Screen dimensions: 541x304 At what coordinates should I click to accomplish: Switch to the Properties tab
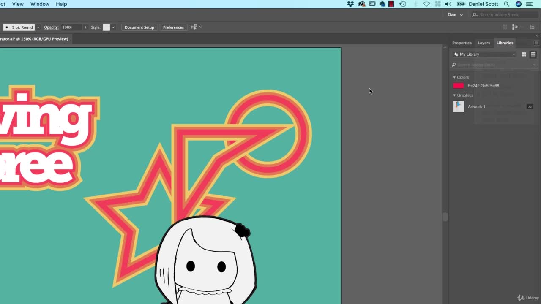(462, 43)
